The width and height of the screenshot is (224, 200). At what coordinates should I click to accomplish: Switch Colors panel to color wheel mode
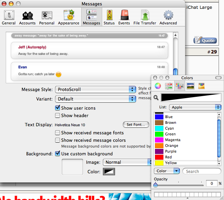coord(158,86)
